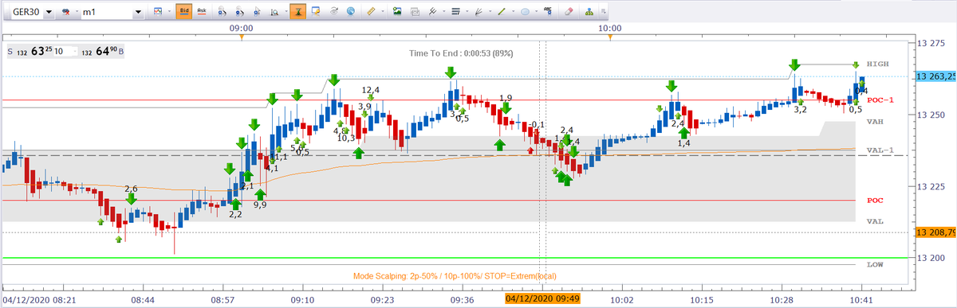Click the pointer cursor zoom icon
Image resolution: width=957 pixels, height=308 pixels.
(257, 12)
